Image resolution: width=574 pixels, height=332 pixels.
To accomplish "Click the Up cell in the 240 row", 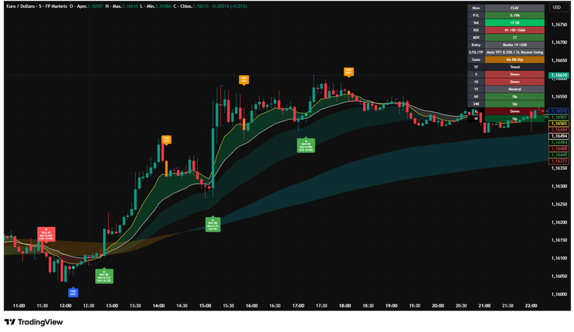I will coord(515,104).
